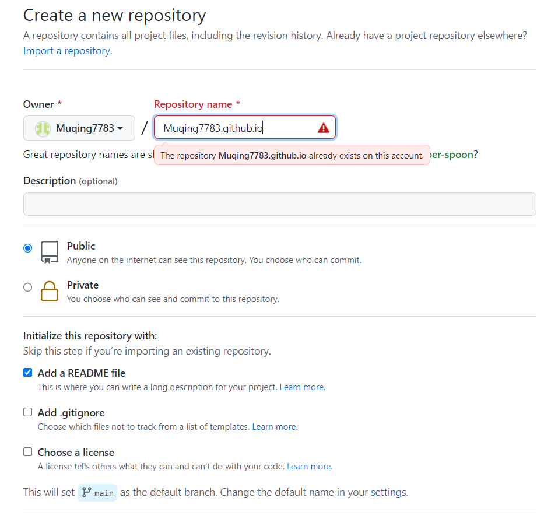Click the Public option label
Image resolution: width=544 pixels, height=519 pixels.
click(x=81, y=246)
